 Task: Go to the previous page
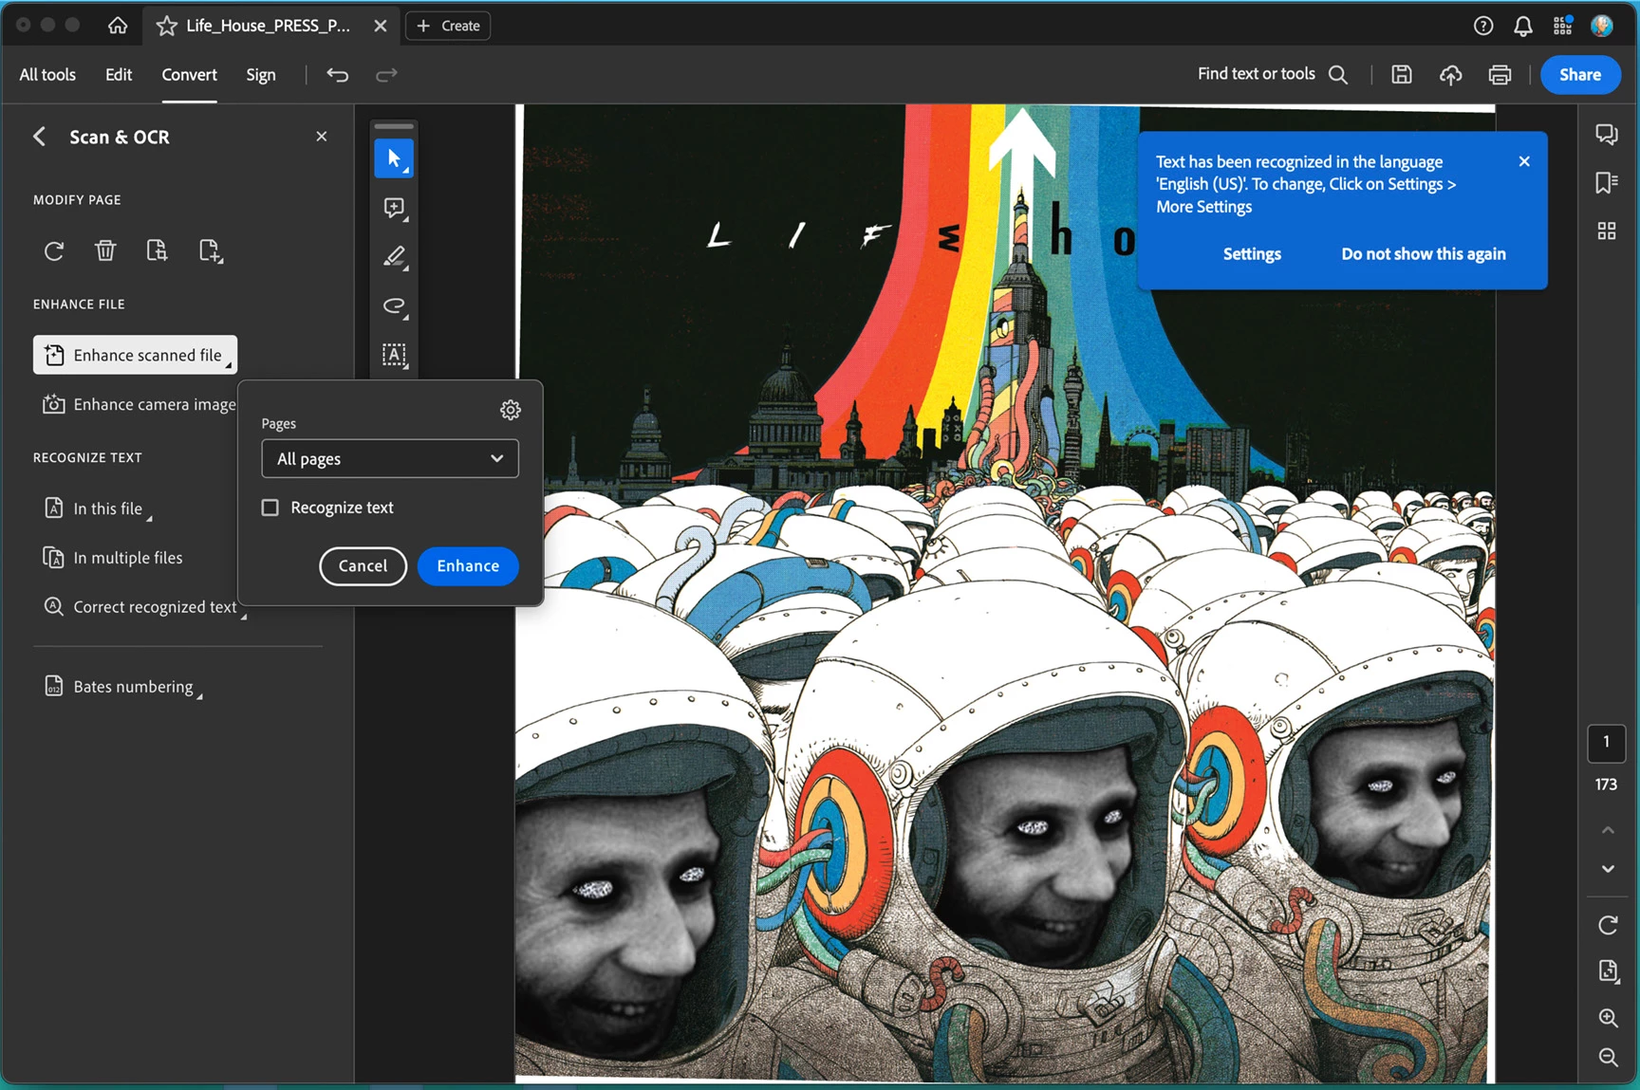coord(1608,830)
